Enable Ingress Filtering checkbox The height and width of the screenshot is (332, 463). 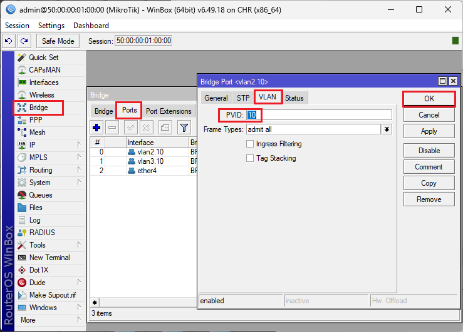(250, 144)
